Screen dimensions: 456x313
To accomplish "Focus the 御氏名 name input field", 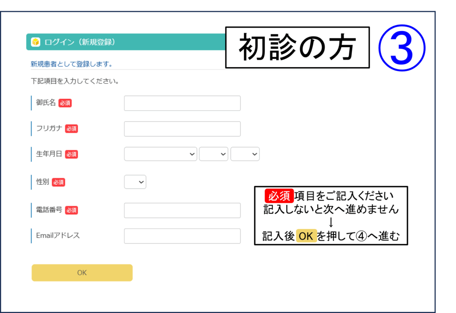I will [x=182, y=103].
